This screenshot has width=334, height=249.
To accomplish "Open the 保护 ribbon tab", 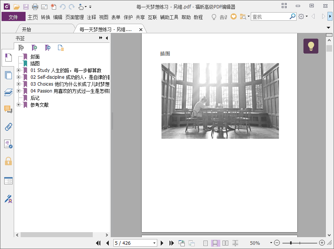I will pos(128,17).
